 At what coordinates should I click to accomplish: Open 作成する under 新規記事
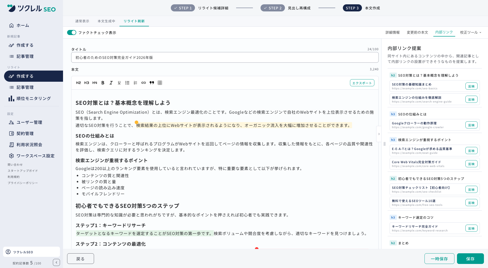[32, 45]
